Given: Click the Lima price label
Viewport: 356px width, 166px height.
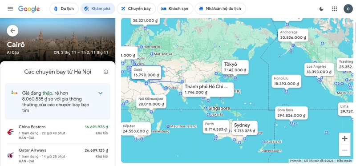Looking at the screenshot, I should click(346, 109).
